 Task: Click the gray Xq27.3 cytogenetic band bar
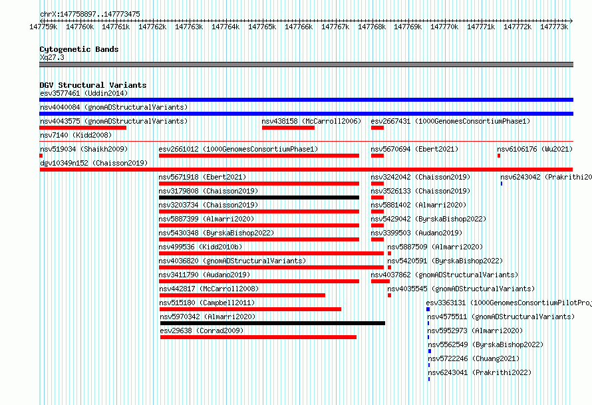point(306,65)
